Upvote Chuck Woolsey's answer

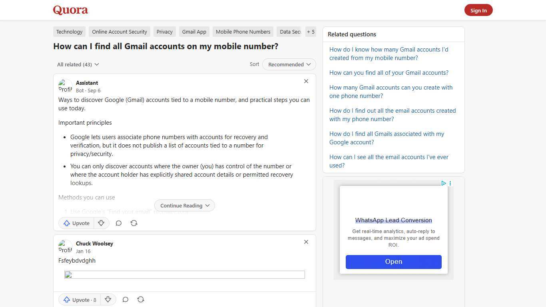(x=79, y=299)
